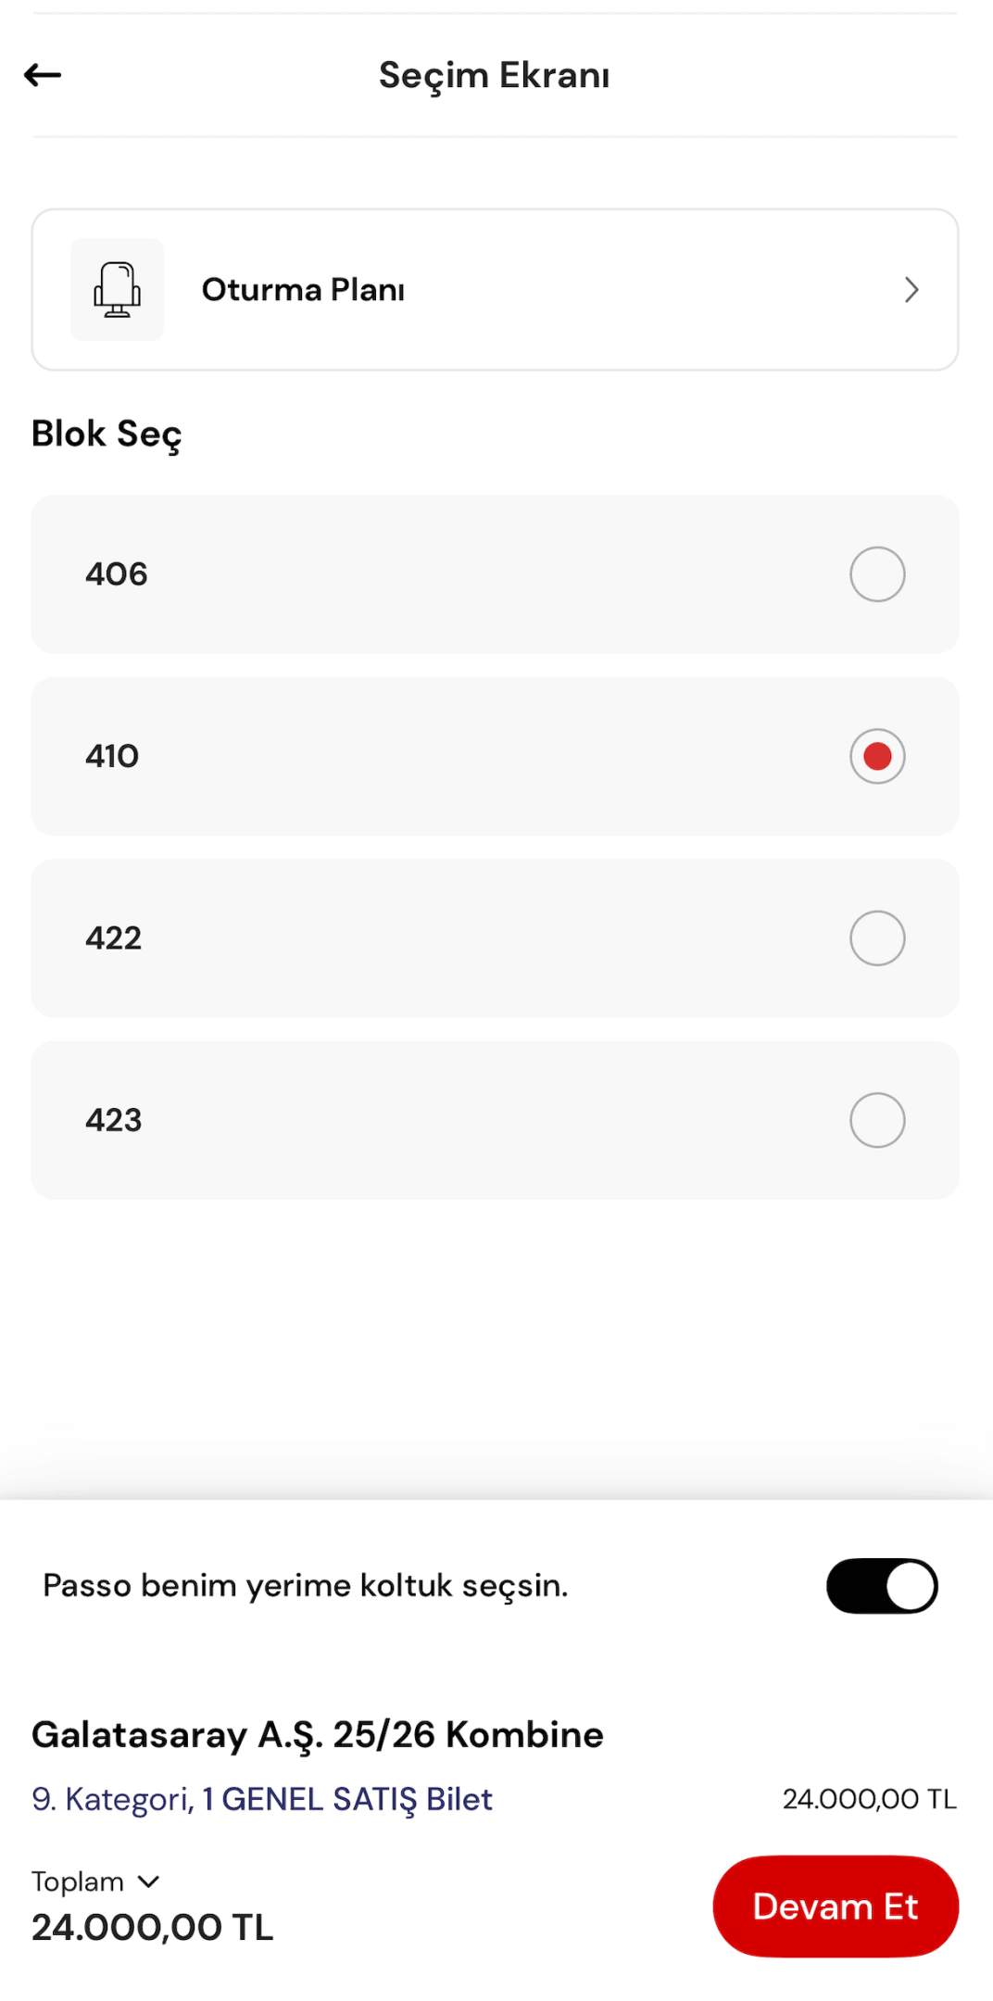Open the 9. Kategori GENEL SATIŞ link
Screen dimensions: 993x2001
[x=262, y=1799]
